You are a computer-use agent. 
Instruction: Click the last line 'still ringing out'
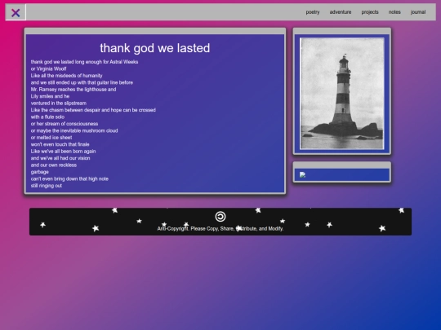point(47,186)
